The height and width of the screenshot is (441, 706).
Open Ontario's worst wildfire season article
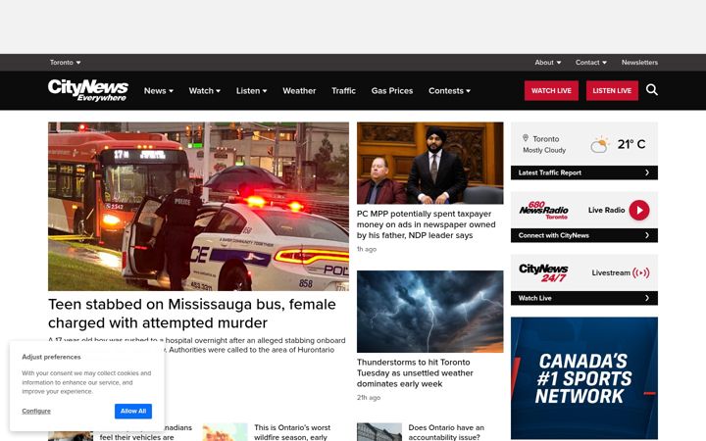292,432
